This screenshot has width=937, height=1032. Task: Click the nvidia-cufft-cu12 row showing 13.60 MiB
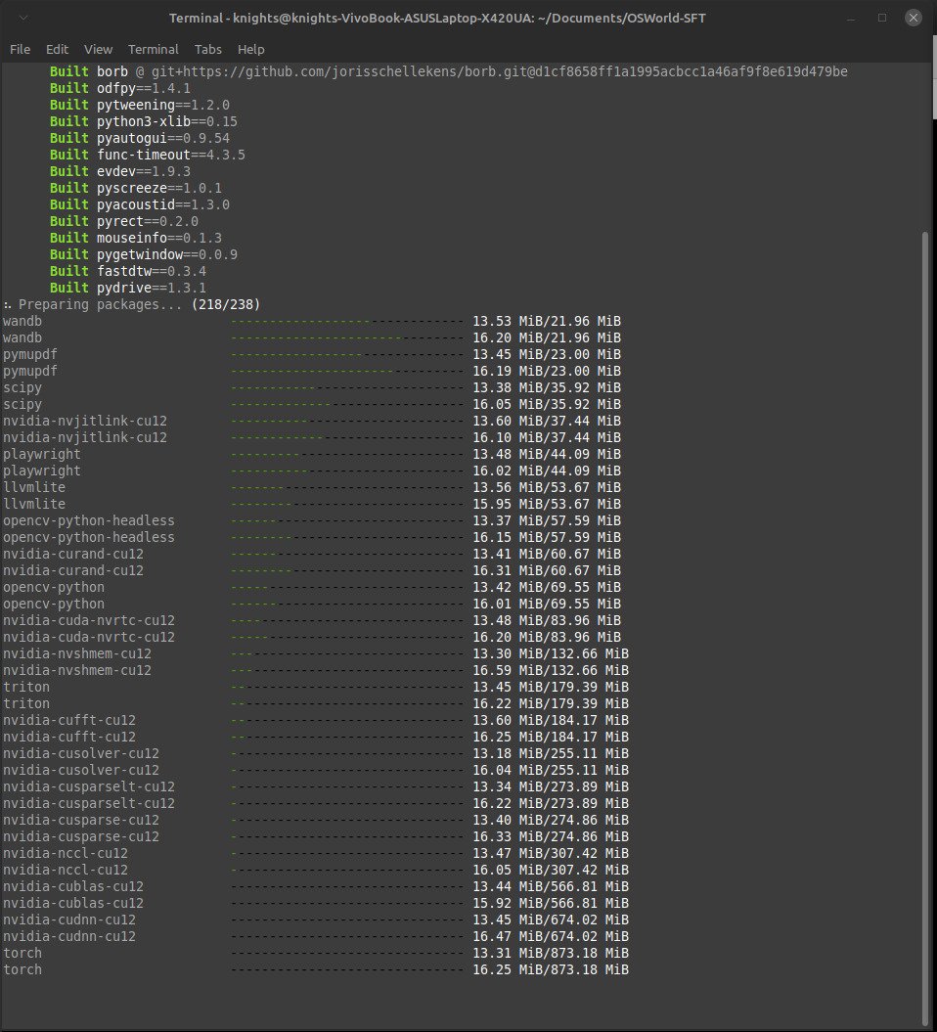click(316, 720)
